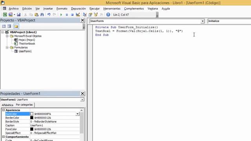Collapse the Apariencia property category

point(4,110)
